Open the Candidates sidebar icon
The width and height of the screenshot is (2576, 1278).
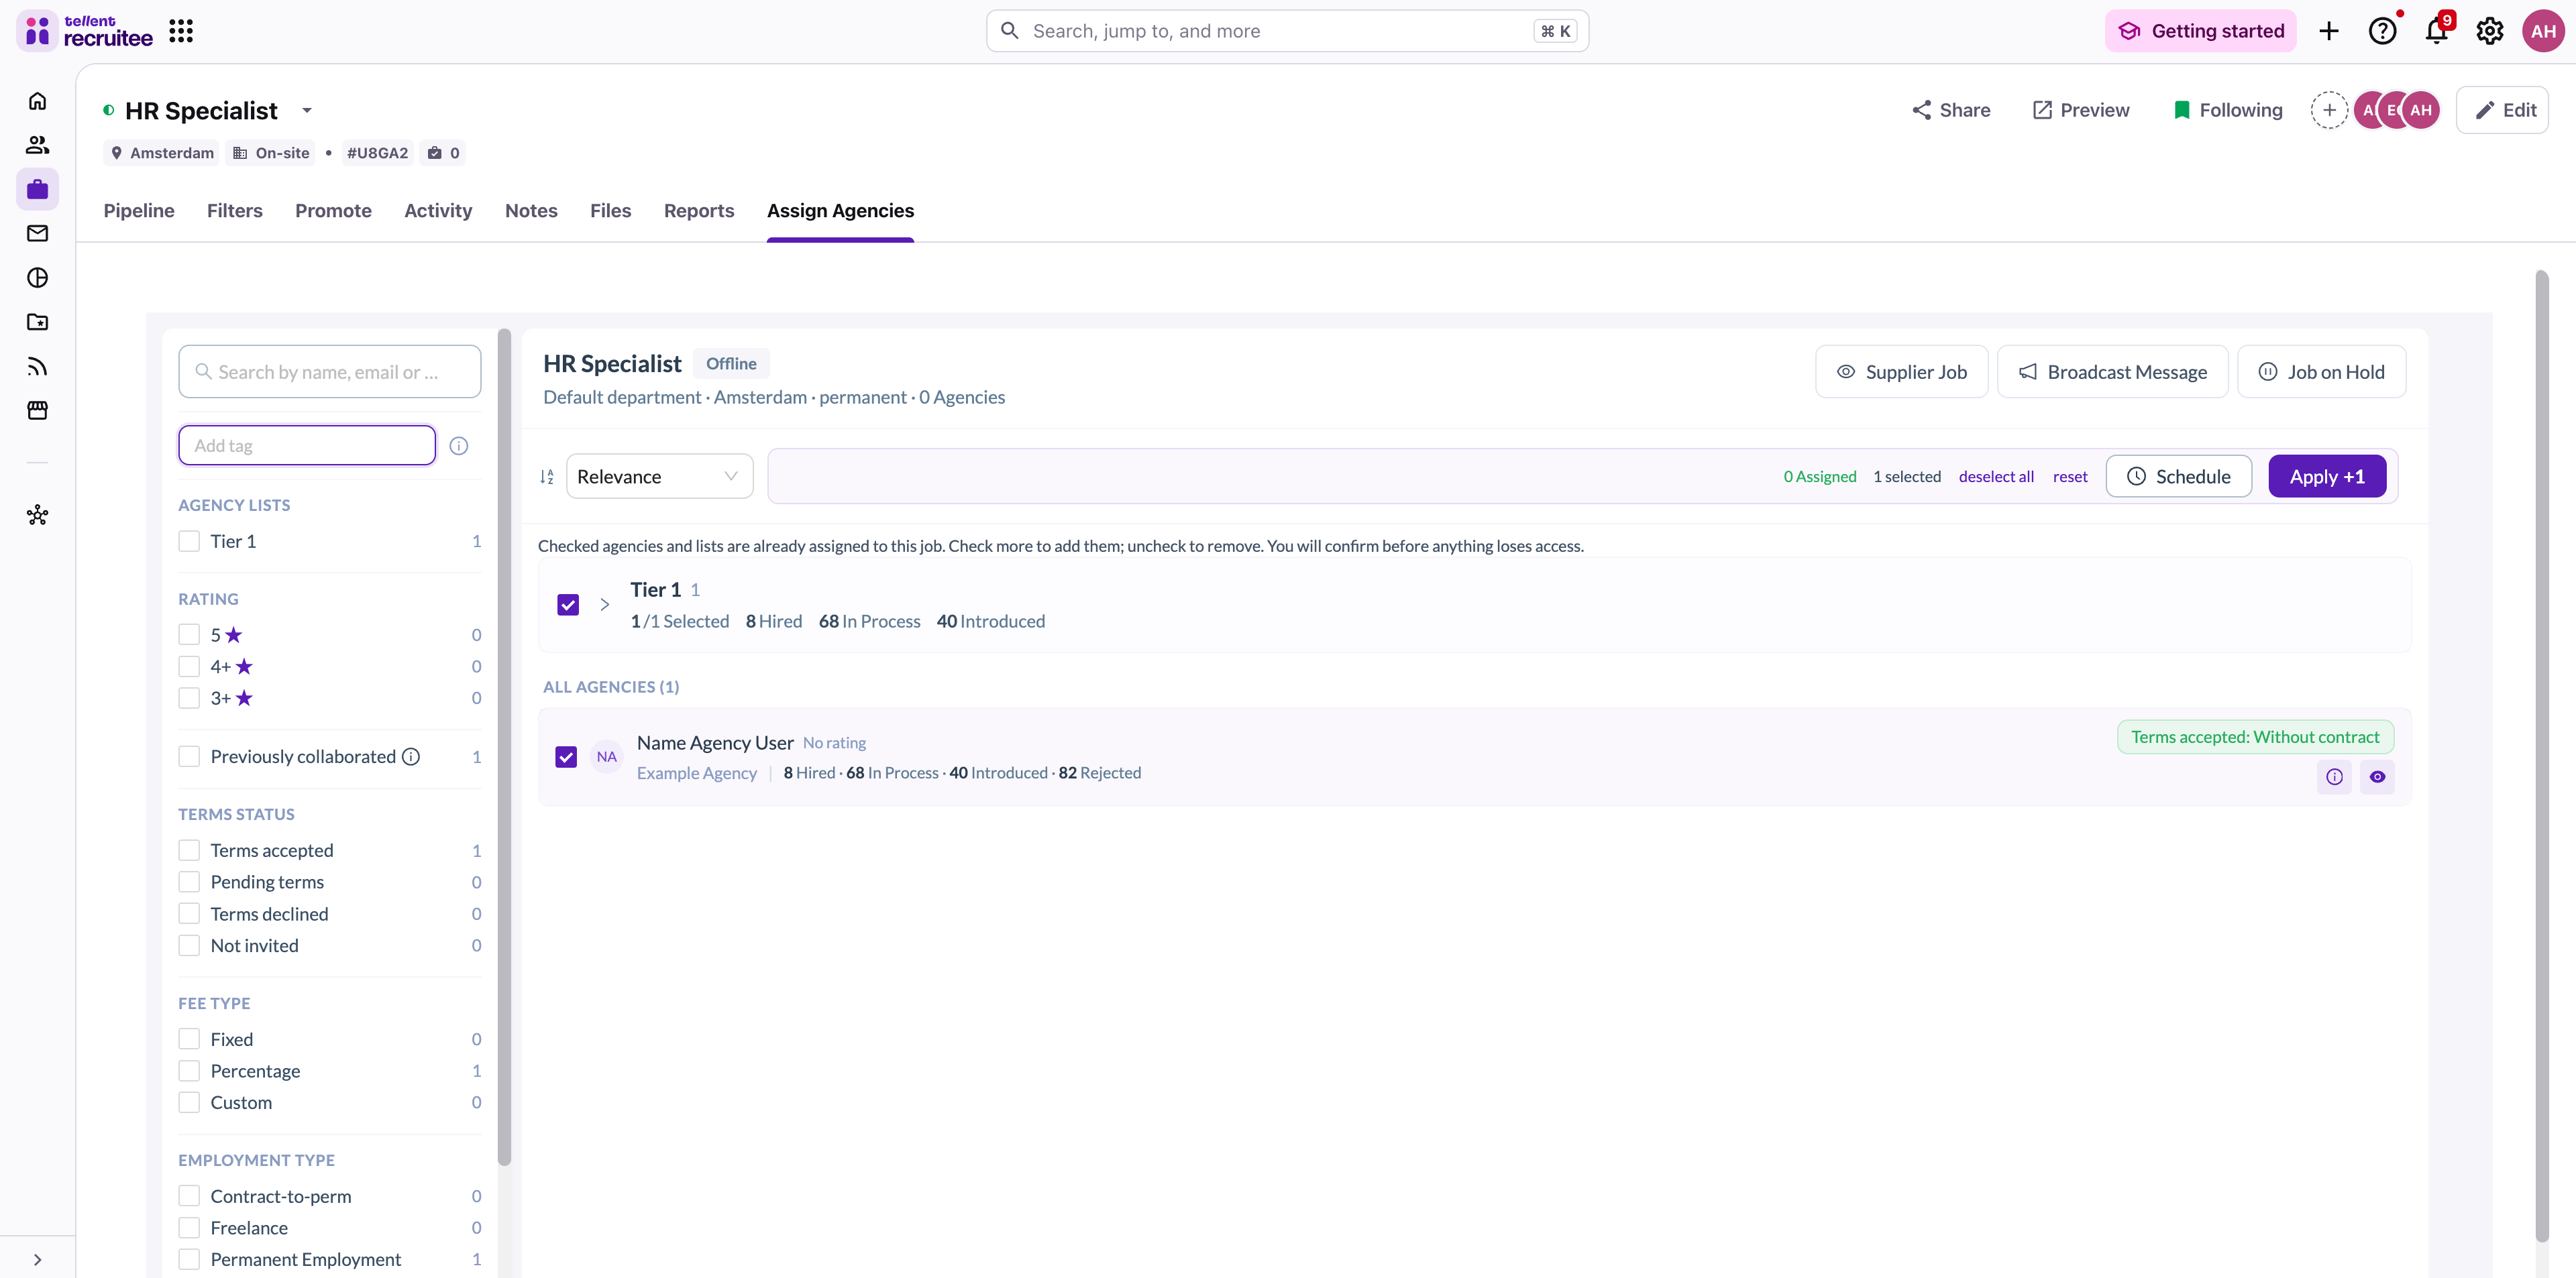37,145
